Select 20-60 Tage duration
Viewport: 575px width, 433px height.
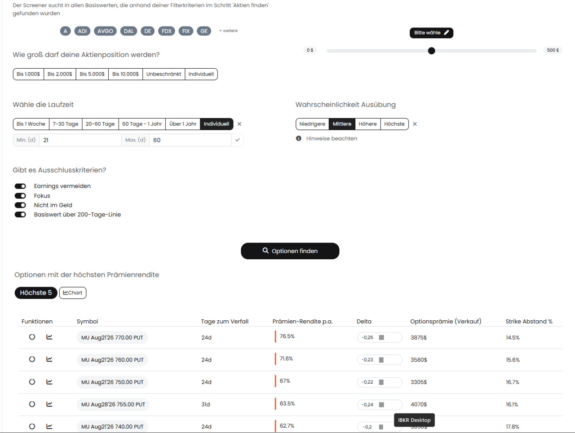(x=100, y=124)
